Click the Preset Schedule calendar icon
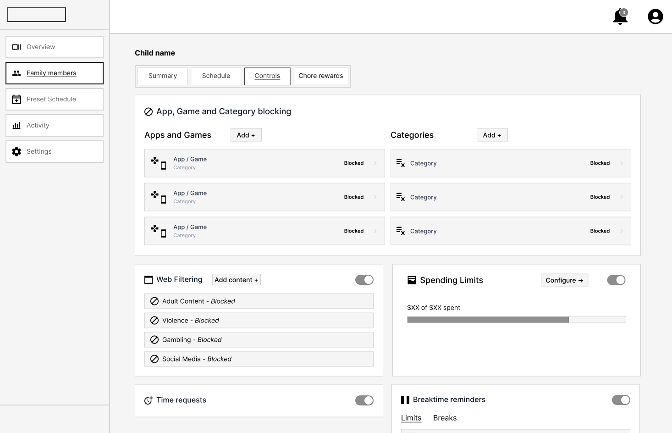672x433 pixels. (17, 99)
